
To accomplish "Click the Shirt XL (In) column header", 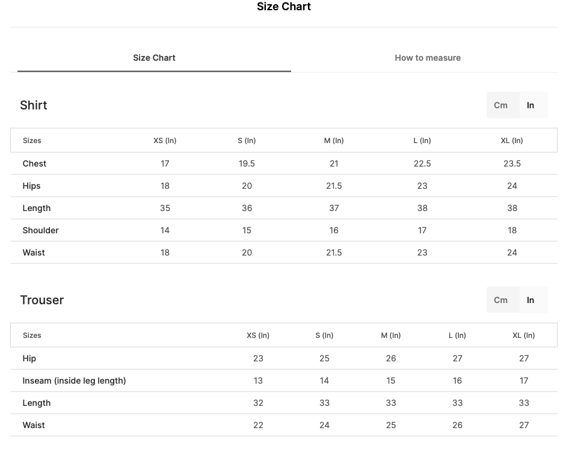I will pos(512,141).
